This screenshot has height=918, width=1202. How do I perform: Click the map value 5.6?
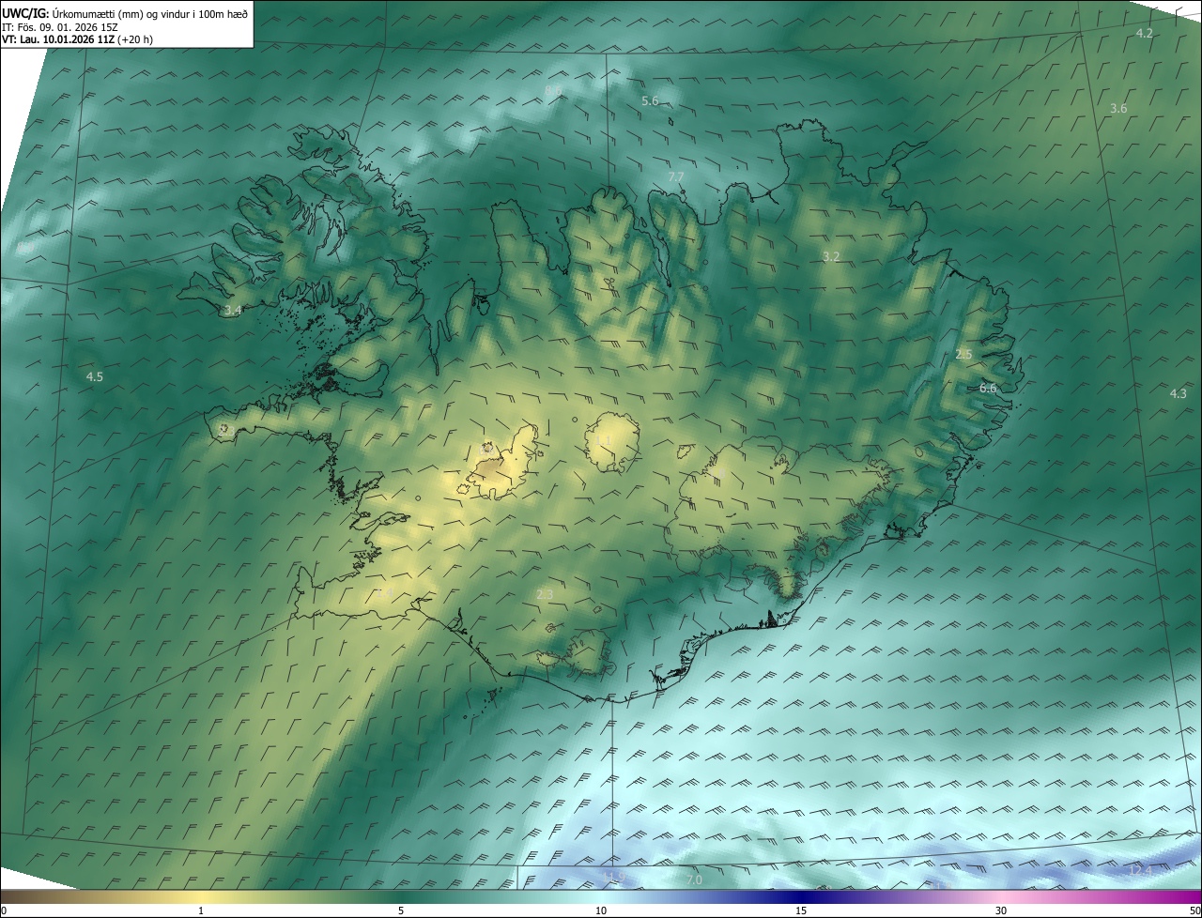[650, 100]
